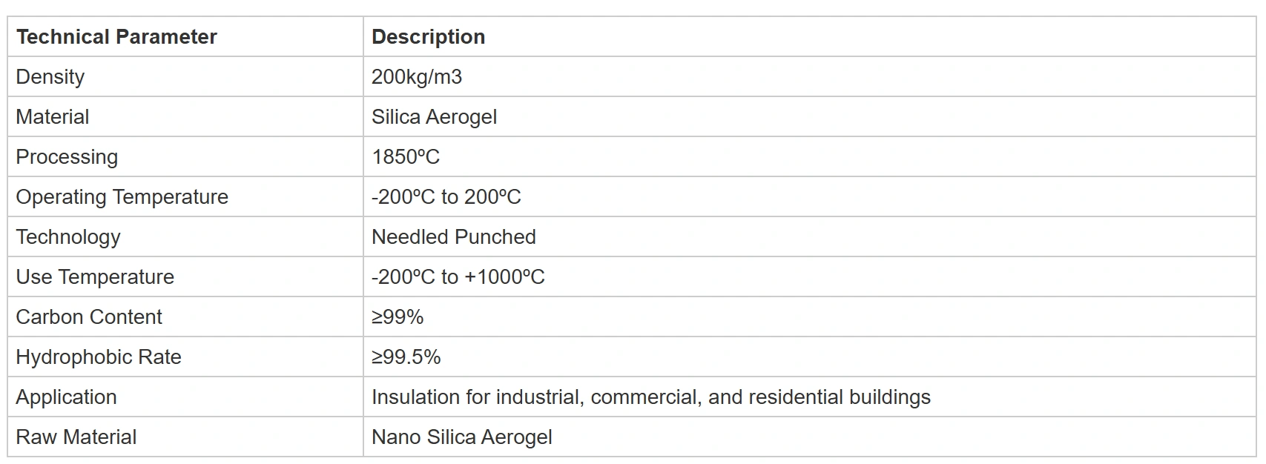The image size is (1266, 464).
Task: Select the ≥99% carbon content value
Action: point(398,317)
